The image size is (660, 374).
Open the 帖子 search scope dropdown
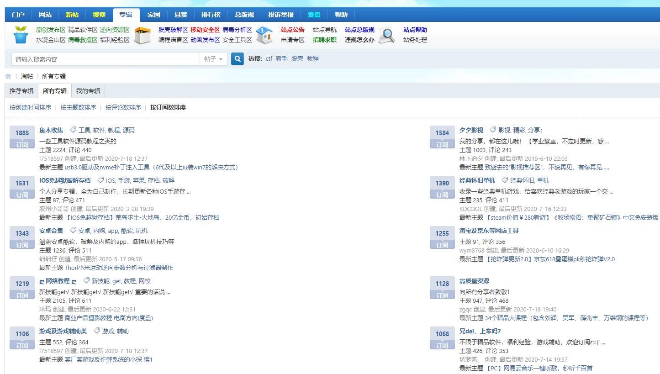click(213, 59)
